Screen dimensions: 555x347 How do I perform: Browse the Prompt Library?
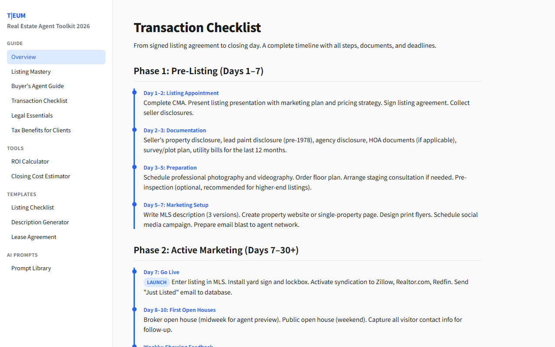[31, 268]
